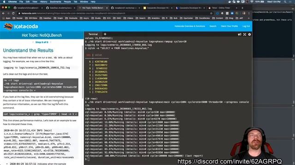
Task: Open the Apps bookmarks shortcut
Action: [x=6, y=18]
